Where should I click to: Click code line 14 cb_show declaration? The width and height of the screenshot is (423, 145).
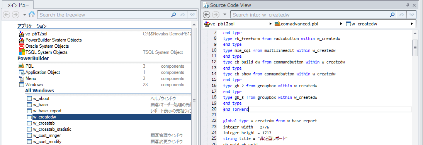click(279, 74)
